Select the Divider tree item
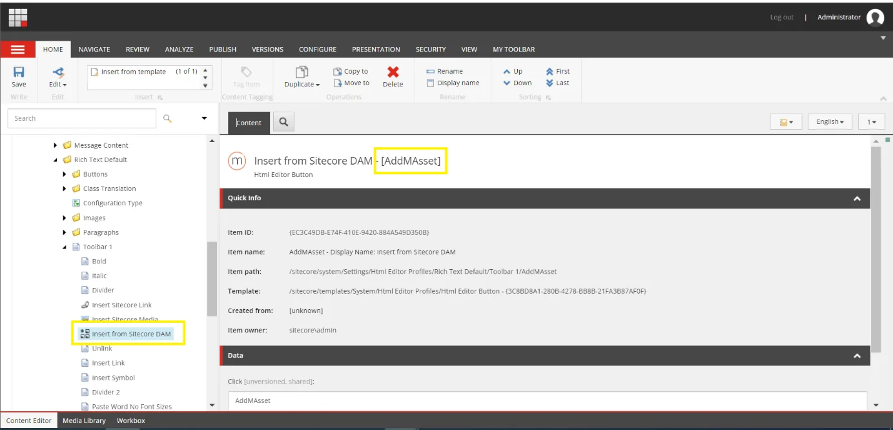The width and height of the screenshot is (893, 430). point(98,290)
